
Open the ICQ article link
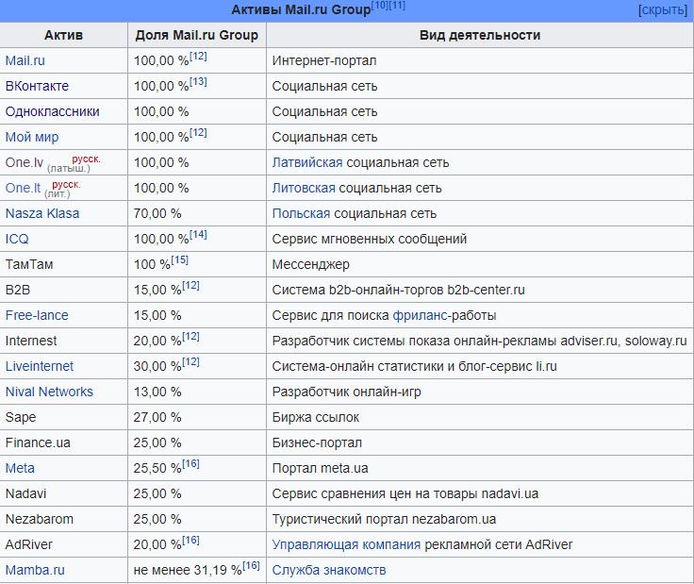click(x=17, y=239)
